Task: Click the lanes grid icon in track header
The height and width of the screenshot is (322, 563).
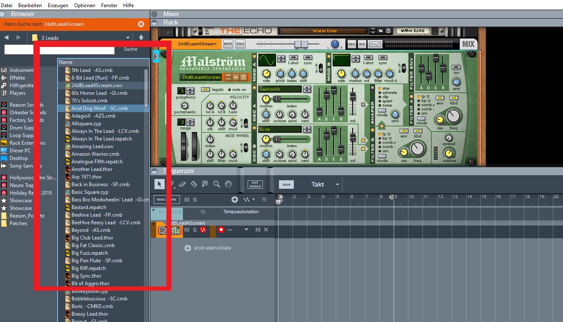Action: coord(265,199)
